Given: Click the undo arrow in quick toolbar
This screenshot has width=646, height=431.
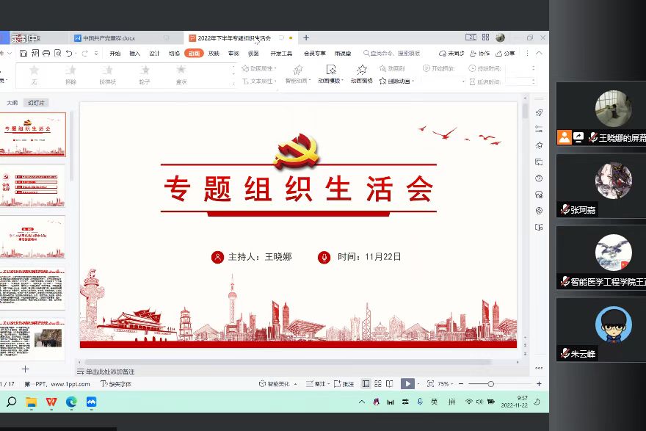Looking at the screenshot, I should coord(69,54).
